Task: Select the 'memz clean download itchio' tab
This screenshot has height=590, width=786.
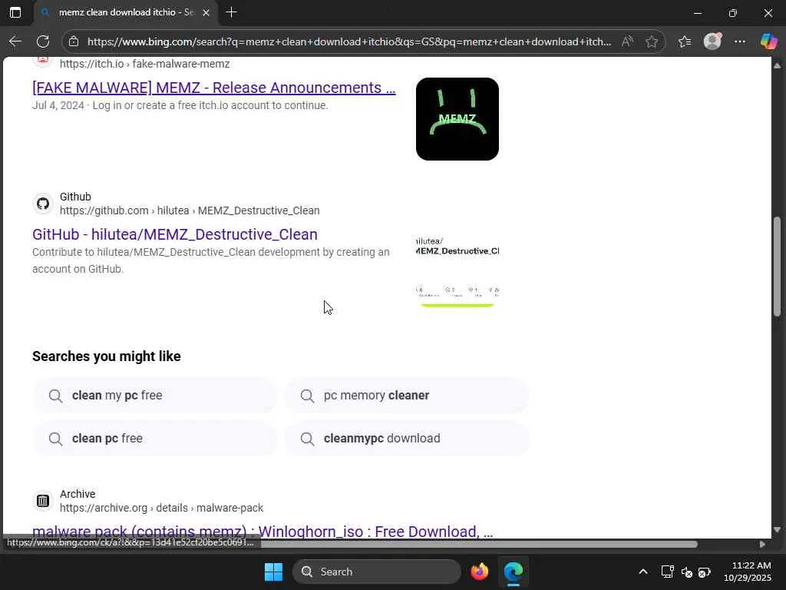Action: 127,12
